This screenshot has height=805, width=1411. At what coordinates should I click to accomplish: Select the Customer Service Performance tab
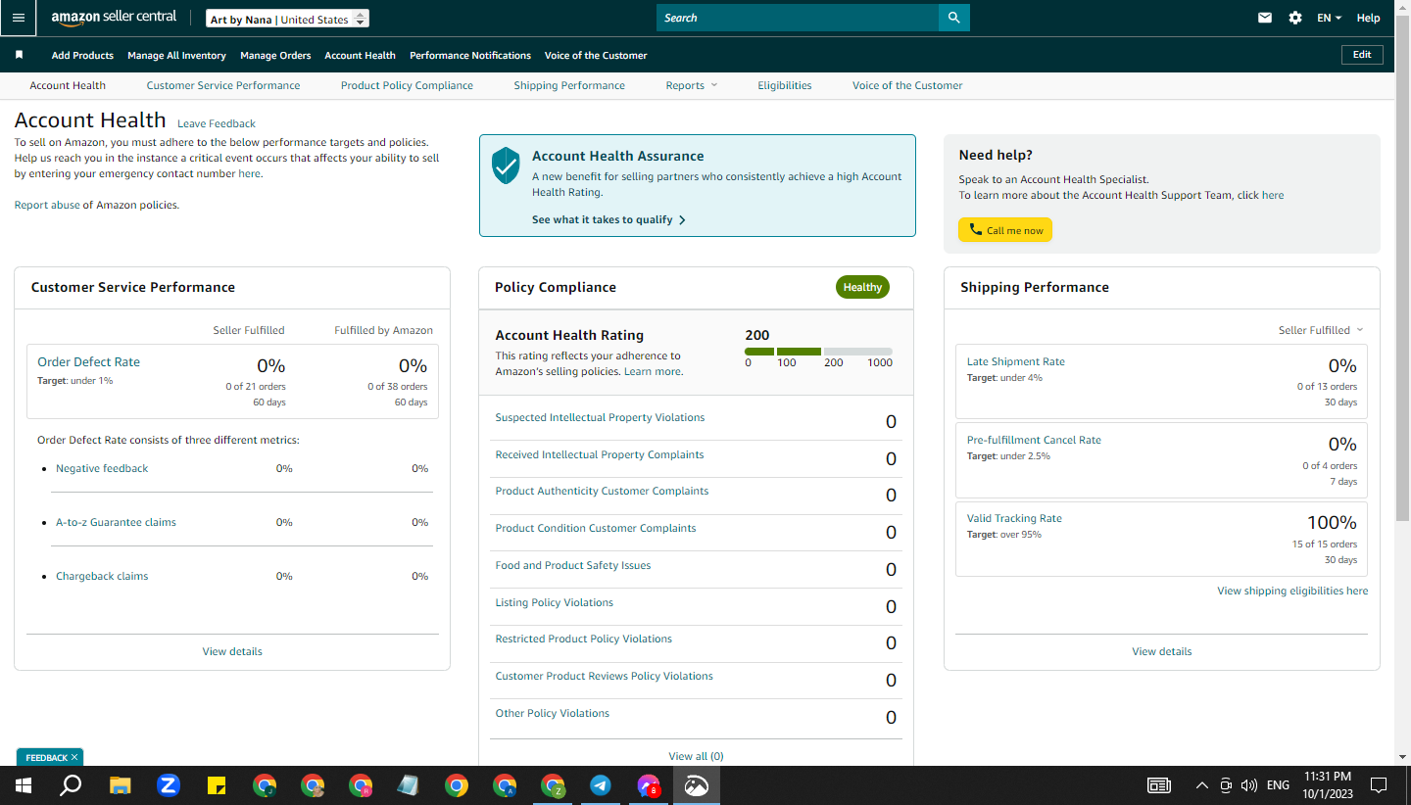[x=223, y=85]
